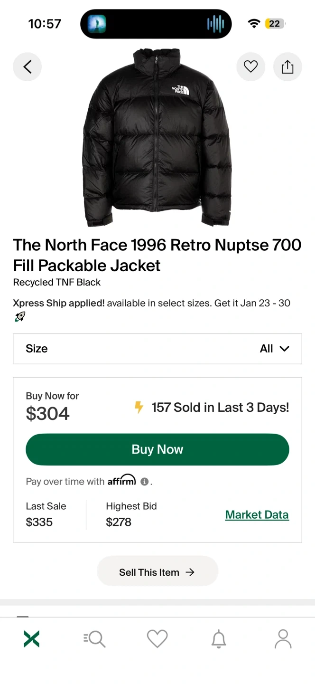
Task: Tap Sell This Item button
Action: [157, 572]
